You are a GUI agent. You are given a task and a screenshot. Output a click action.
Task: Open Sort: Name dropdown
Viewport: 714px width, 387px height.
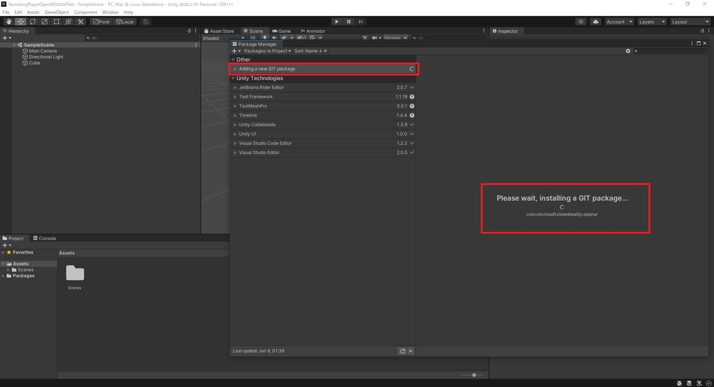pyautogui.click(x=310, y=51)
